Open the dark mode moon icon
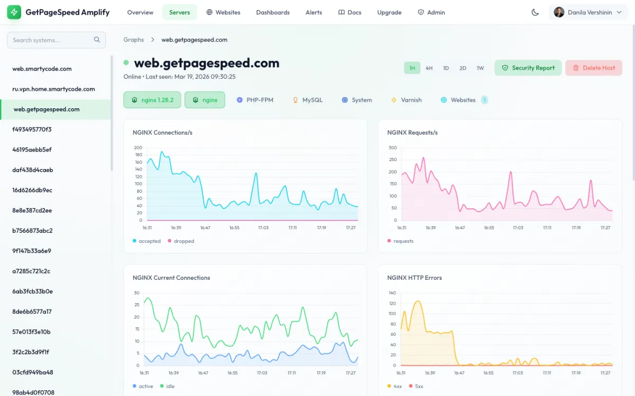This screenshot has height=396, width=635. tap(534, 12)
